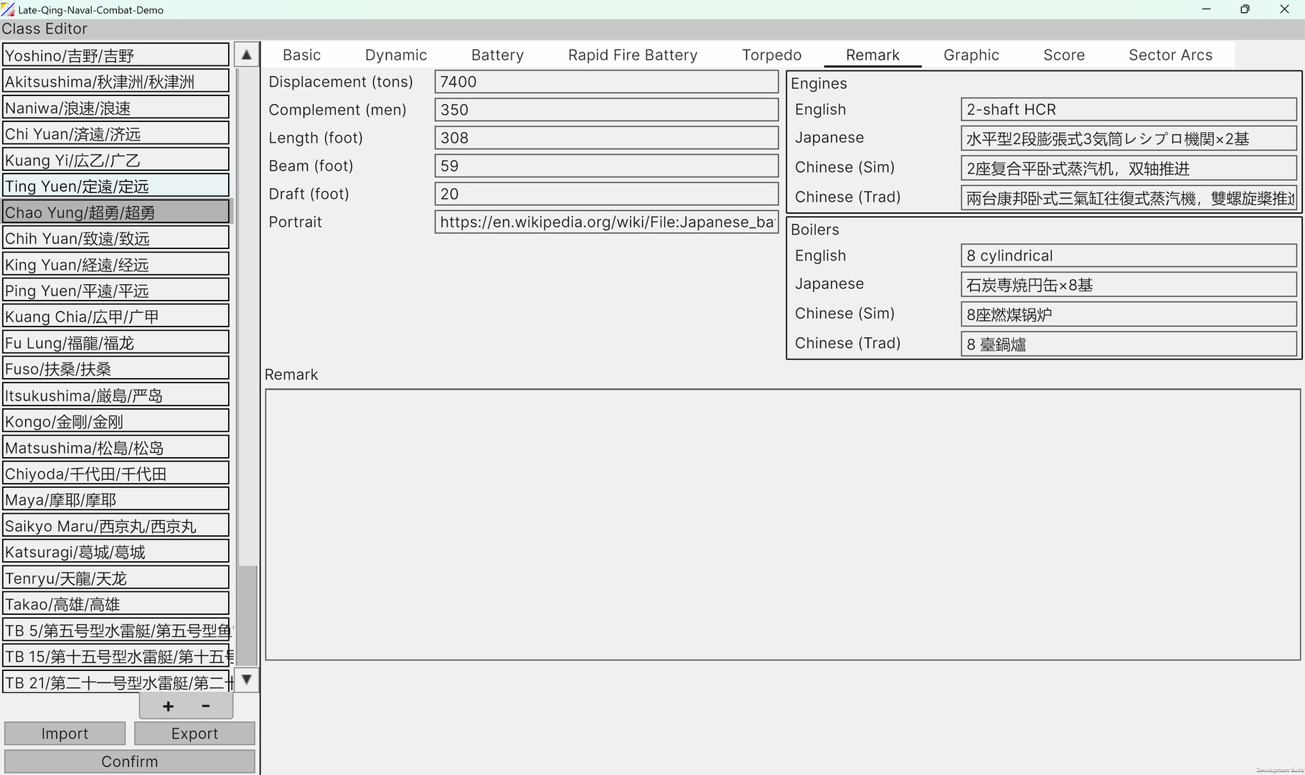Click the Confirm button

pyautogui.click(x=129, y=761)
